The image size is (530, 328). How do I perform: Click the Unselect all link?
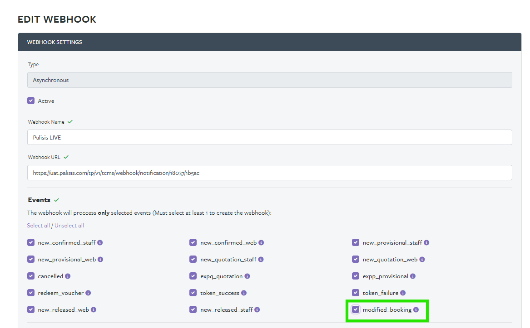click(69, 226)
